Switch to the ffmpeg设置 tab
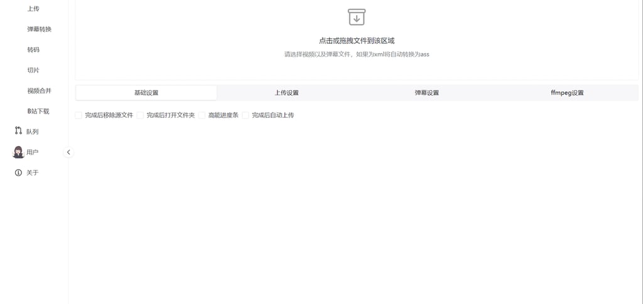 point(567,93)
